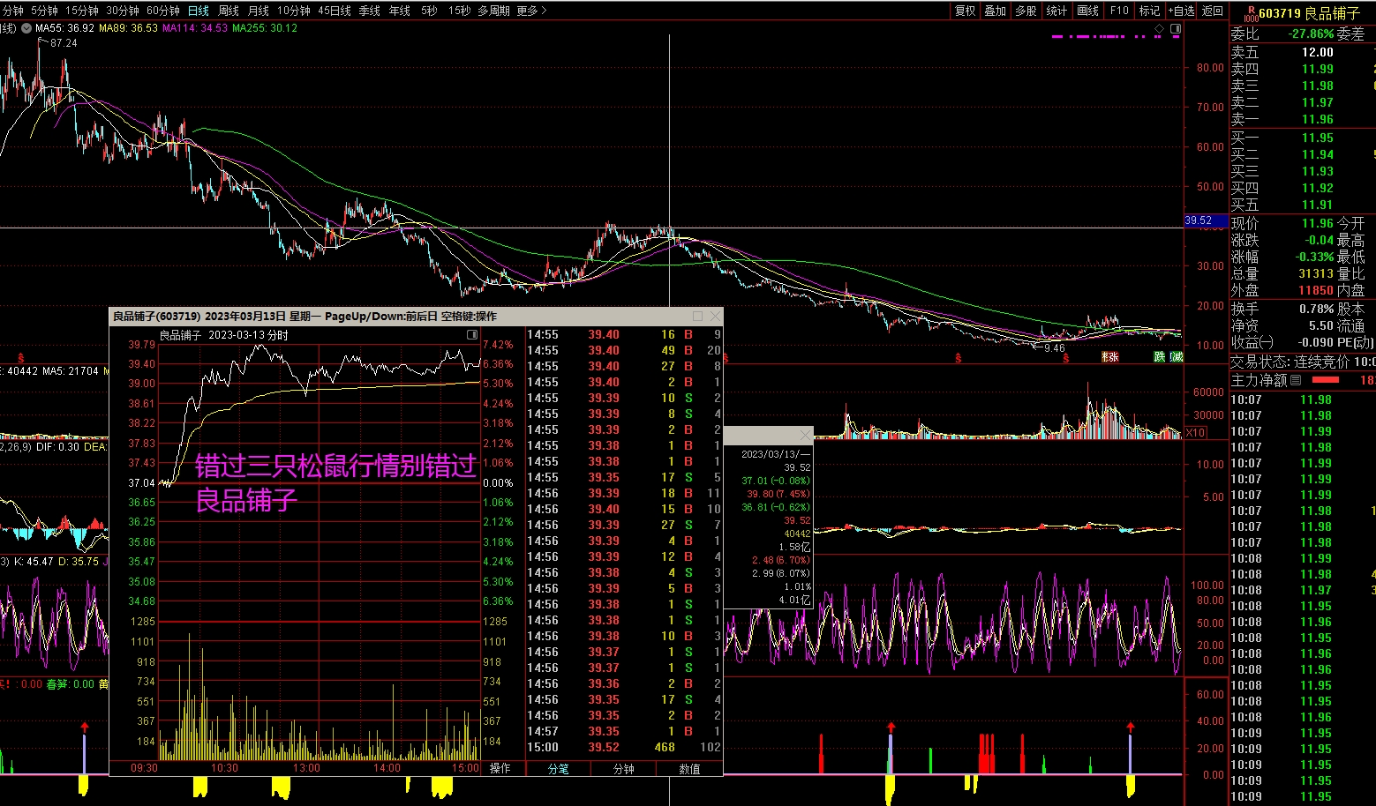
Task: Select the 卖一 price 11.96
Action: [1317, 119]
